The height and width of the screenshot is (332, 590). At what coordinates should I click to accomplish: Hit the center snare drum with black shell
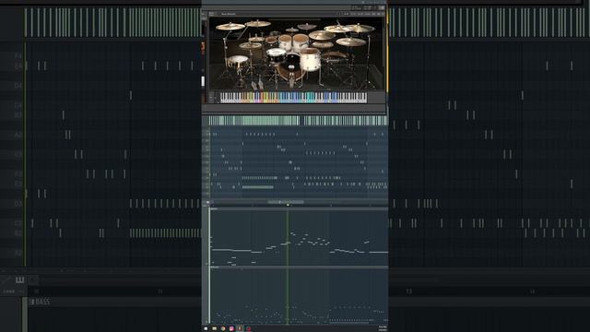277,55
